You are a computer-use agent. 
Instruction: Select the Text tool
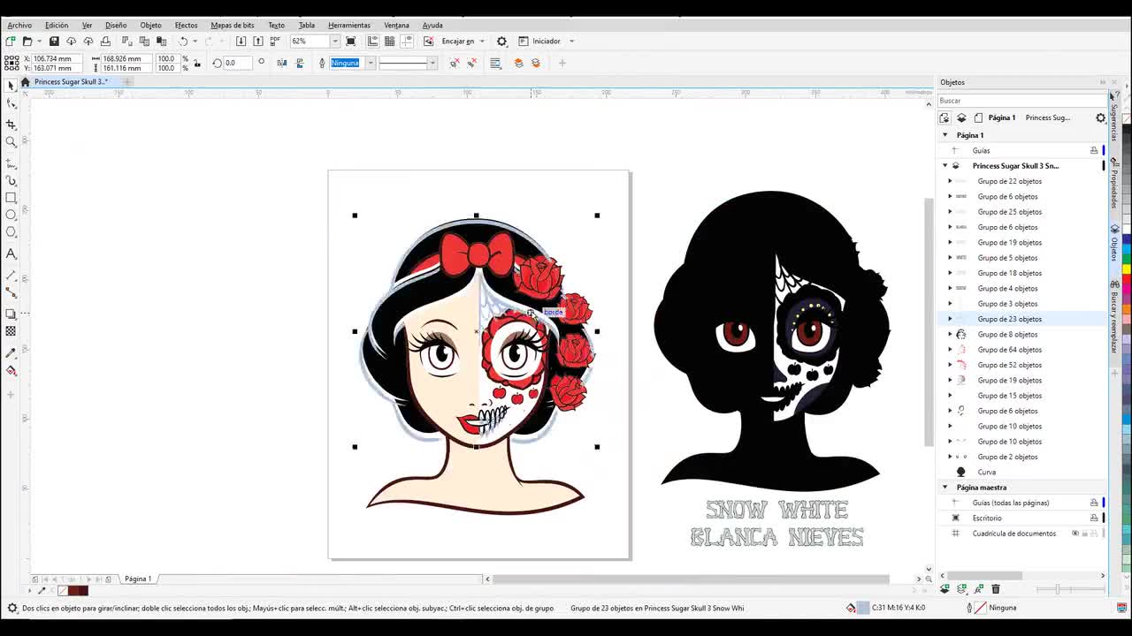pyautogui.click(x=11, y=254)
